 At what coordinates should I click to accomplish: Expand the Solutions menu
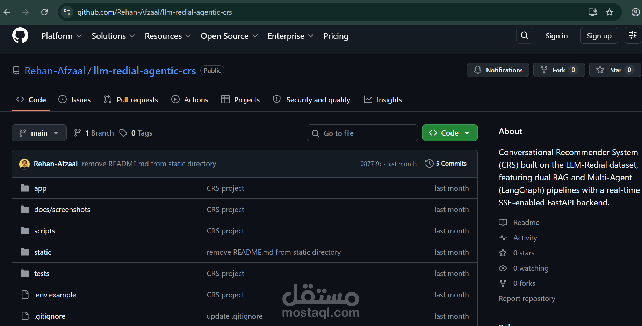click(x=113, y=36)
